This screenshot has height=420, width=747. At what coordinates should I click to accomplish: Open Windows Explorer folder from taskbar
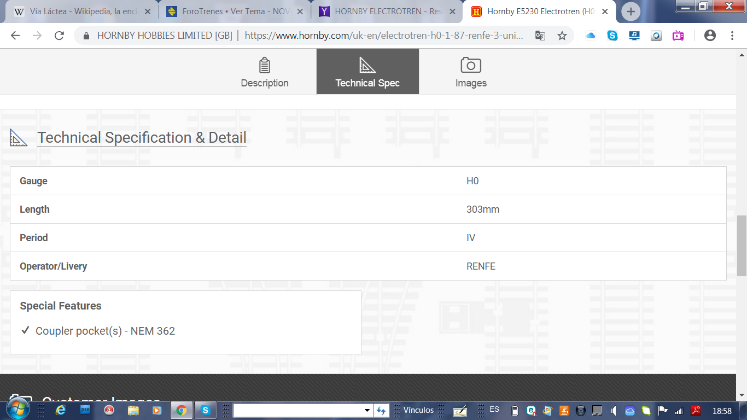[x=133, y=410]
